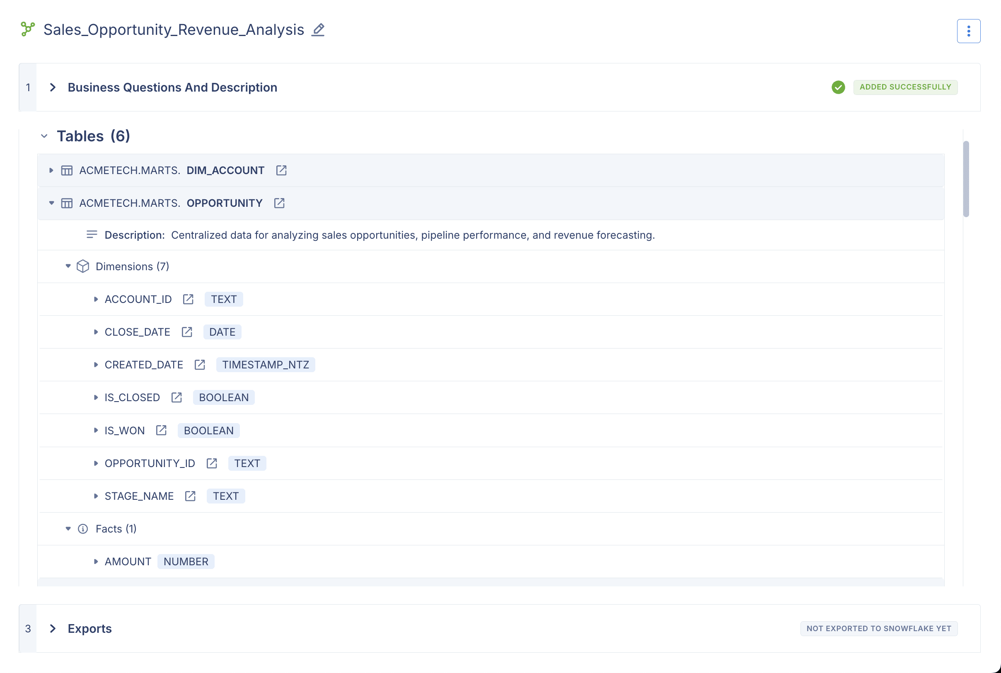Open ACCOUNT_ID external link icon
This screenshot has height=673, width=1001.
click(188, 299)
